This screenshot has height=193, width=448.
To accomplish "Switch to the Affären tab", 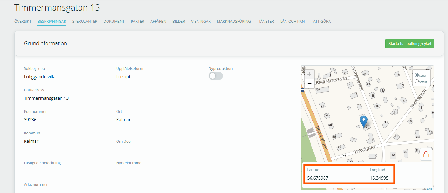I will point(158,22).
